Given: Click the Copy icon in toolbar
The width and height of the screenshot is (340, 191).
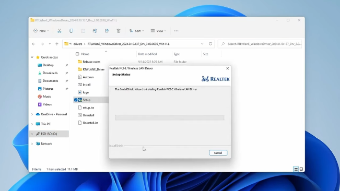Looking at the screenshot, I should pos(71,31).
